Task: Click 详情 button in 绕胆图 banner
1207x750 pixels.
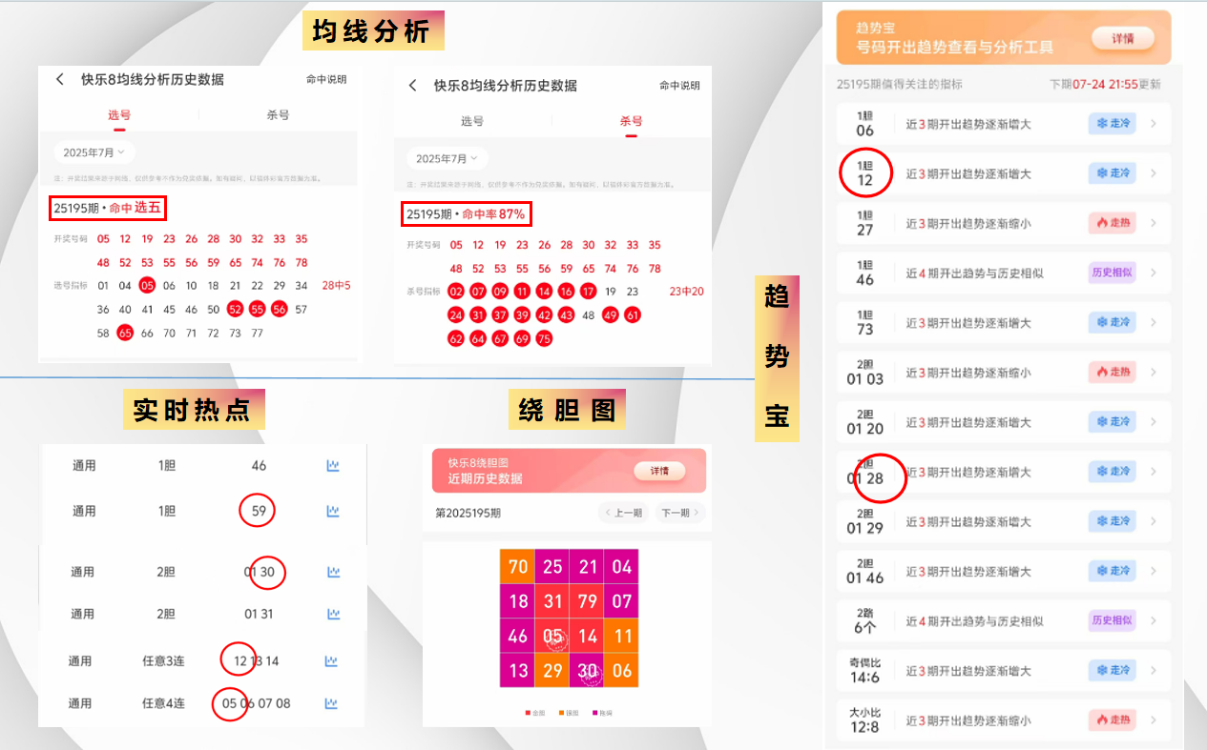Action: click(659, 471)
